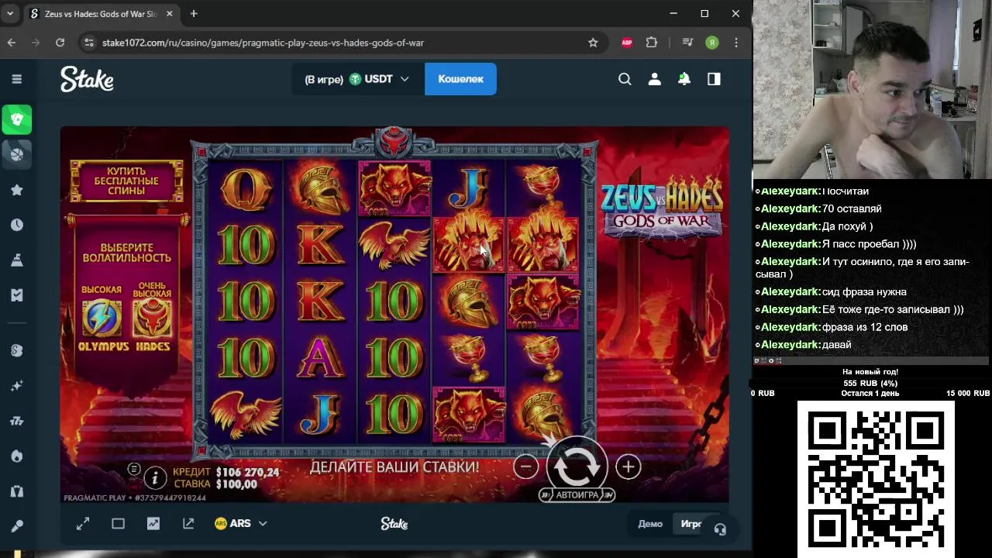Screen dimensions: 992x558
Task: Open the media control icon in toolbar
Action: click(687, 43)
